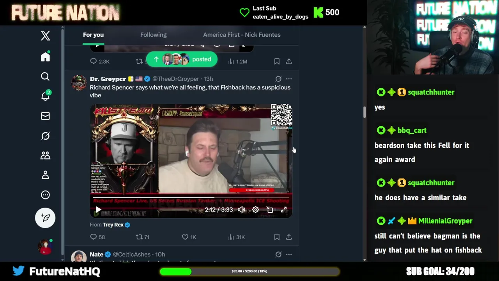
Task: Repost Dr. Groyper post with 71 reposts
Action: point(142,237)
